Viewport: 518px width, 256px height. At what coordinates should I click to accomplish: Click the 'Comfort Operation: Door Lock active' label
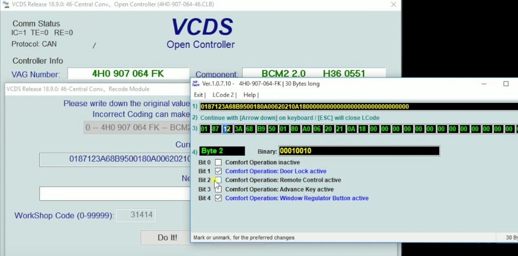click(276, 171)
